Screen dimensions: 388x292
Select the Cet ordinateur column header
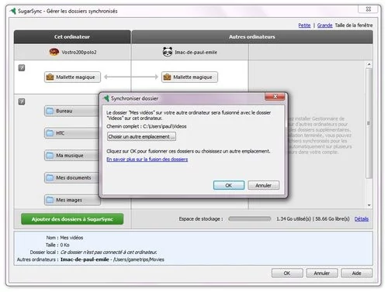(x=72, y=37)
